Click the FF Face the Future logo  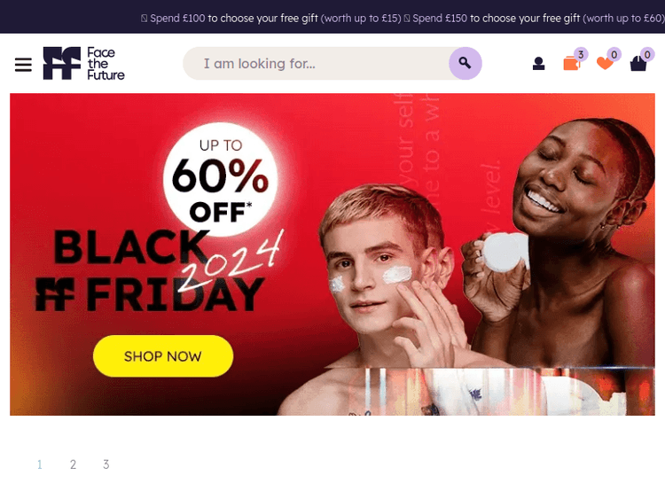[x=83, y=63]
